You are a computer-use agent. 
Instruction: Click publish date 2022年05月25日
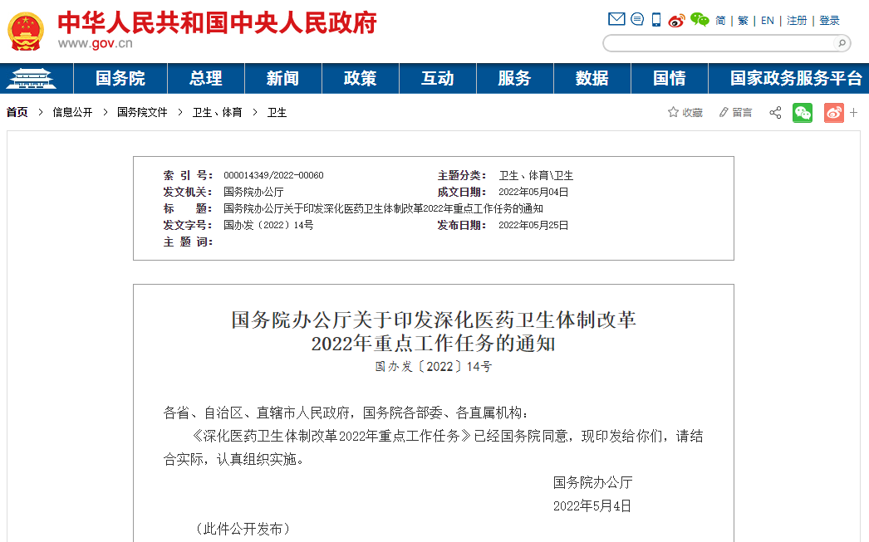coord(533,225)
